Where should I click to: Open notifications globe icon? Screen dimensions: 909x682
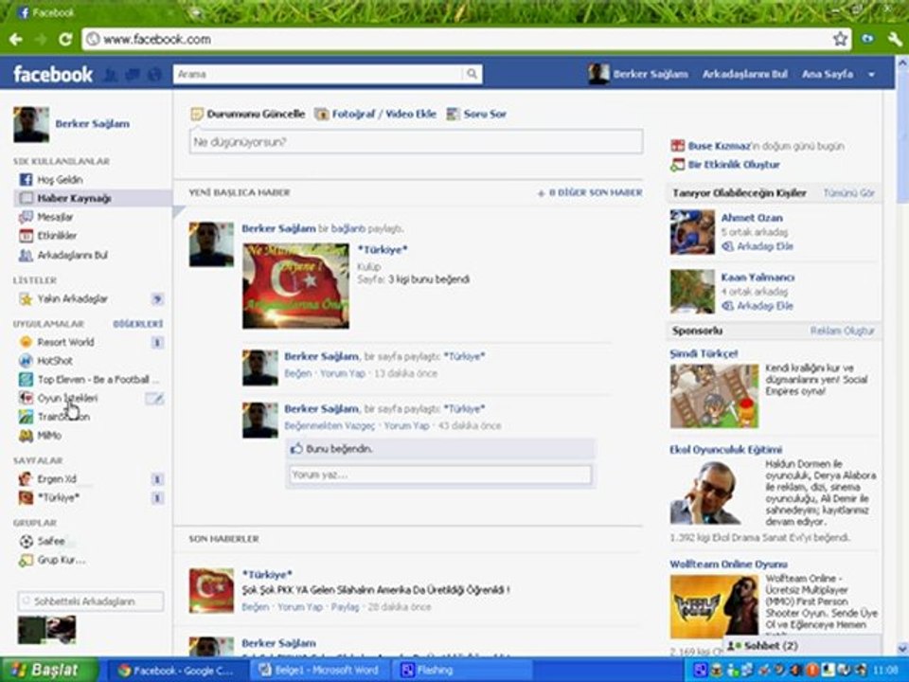[154, 74]
